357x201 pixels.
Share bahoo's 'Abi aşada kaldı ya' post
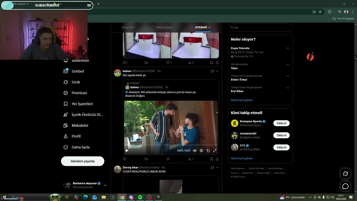click(x=217, y=159)
